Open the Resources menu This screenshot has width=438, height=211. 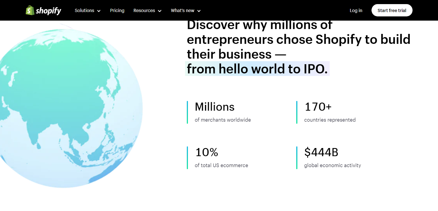147,10
